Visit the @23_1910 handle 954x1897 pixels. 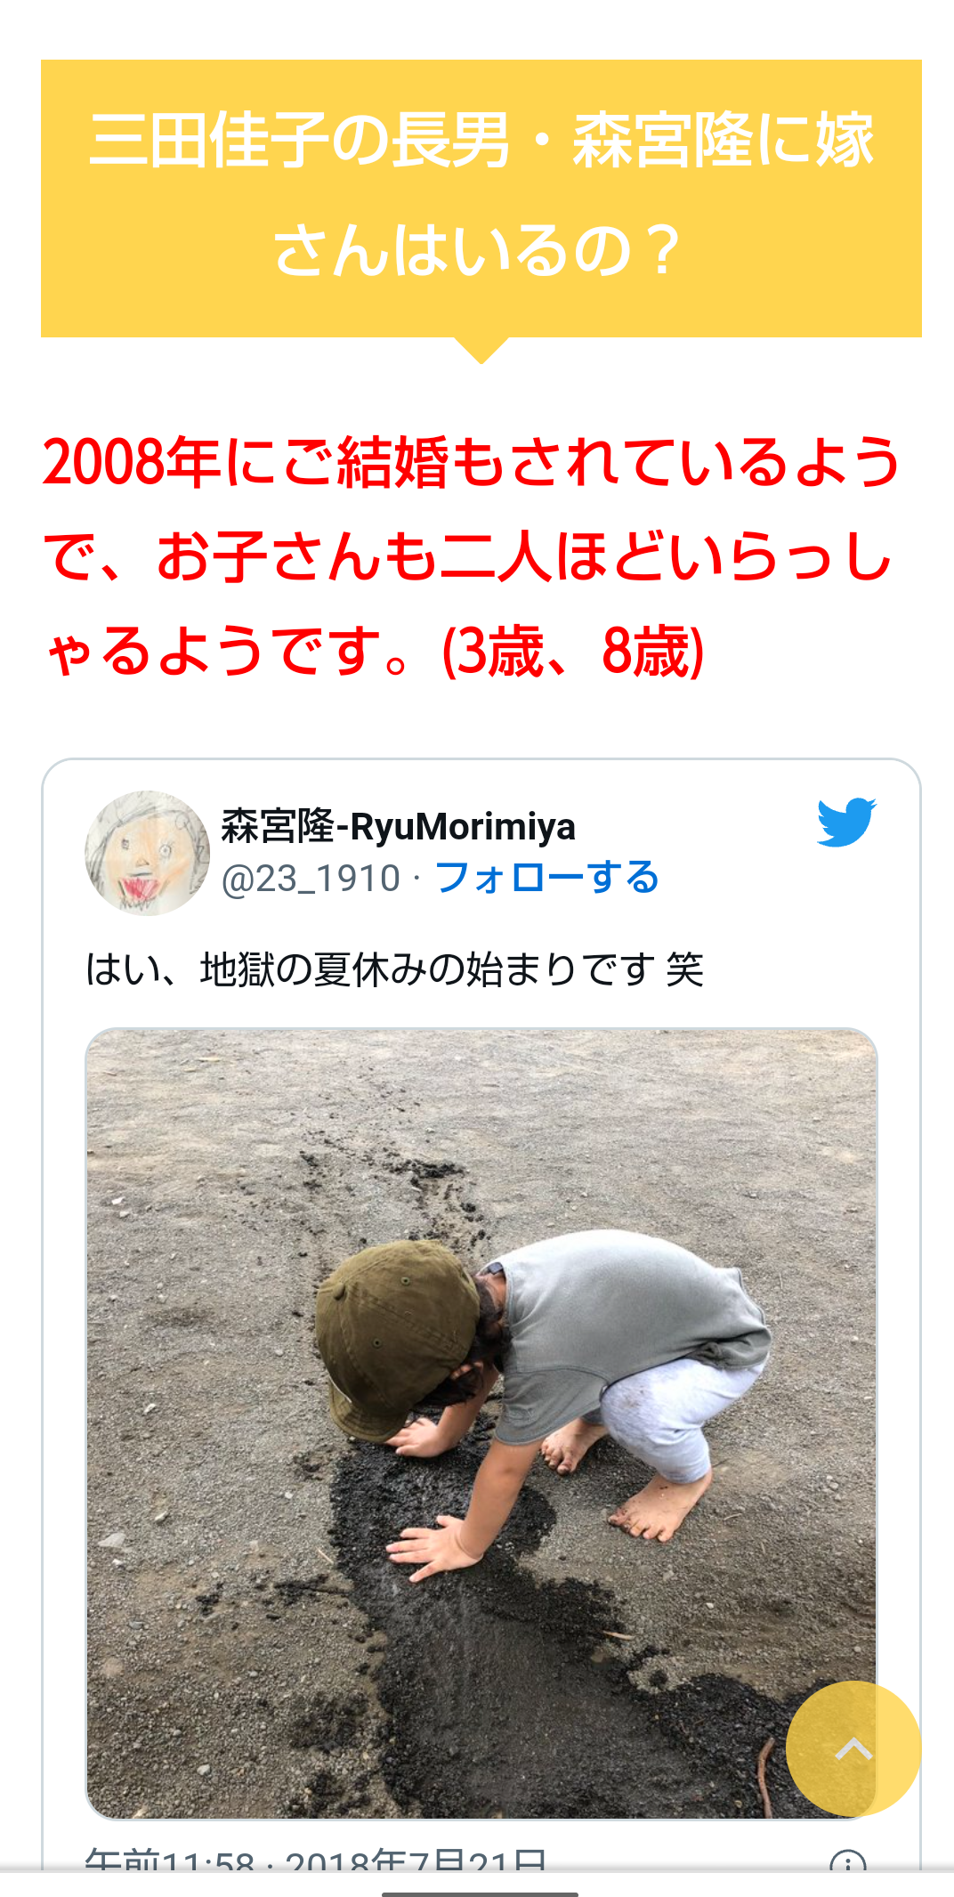tap(311, 879)
